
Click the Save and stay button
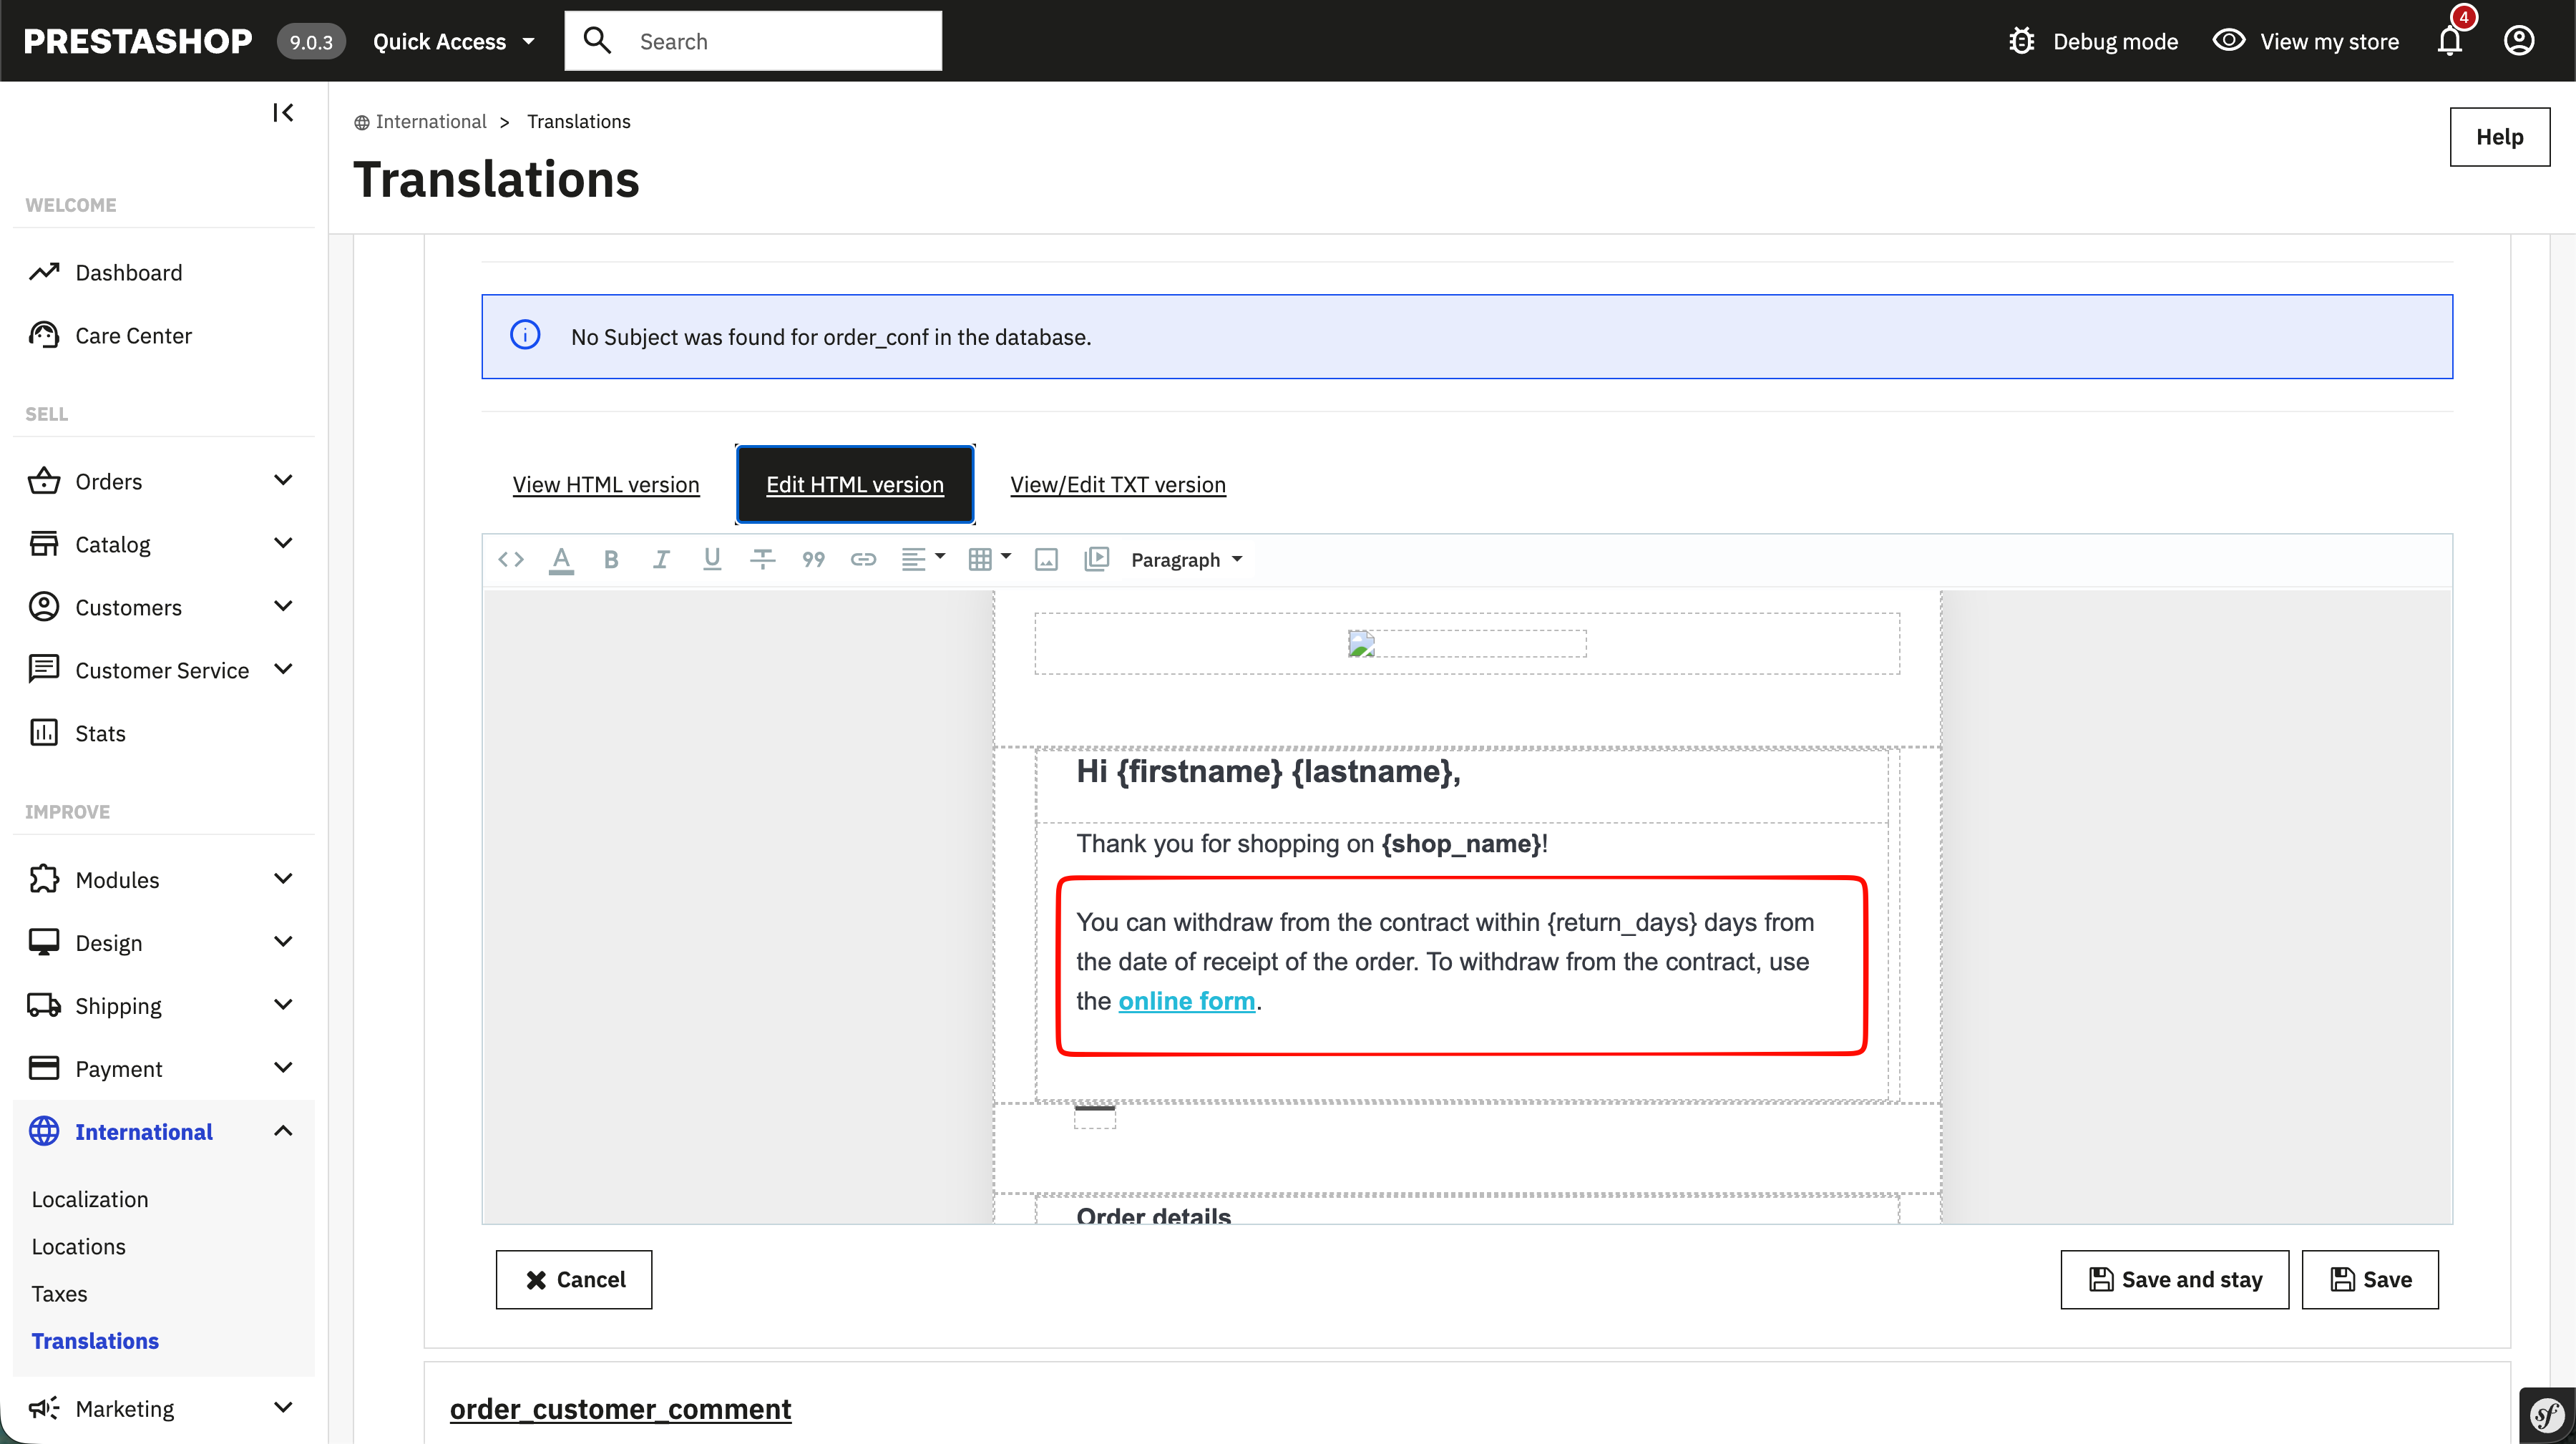tap(2174, 1280)
